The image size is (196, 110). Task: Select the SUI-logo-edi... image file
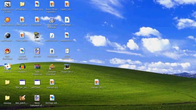tap(52, 98)
